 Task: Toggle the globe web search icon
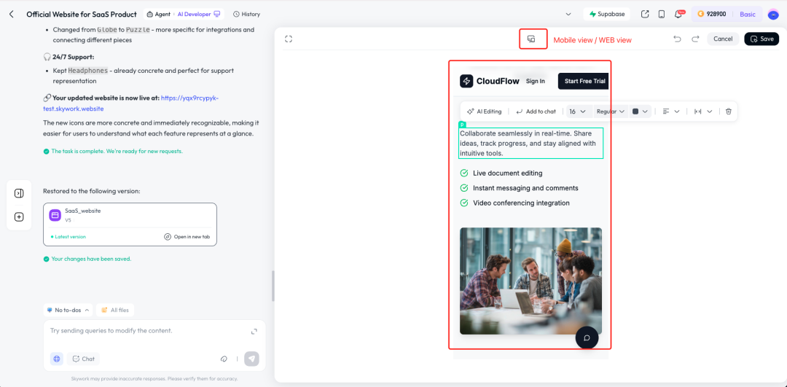coord(57,359)
